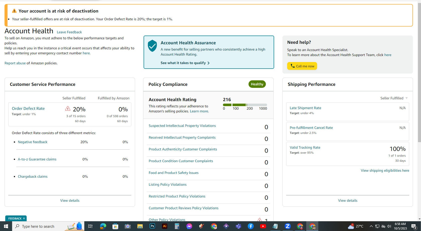This screenshot has height=231, width=421.
Task: Click the '3 of 15 orders' text
Action: point(76,116)
